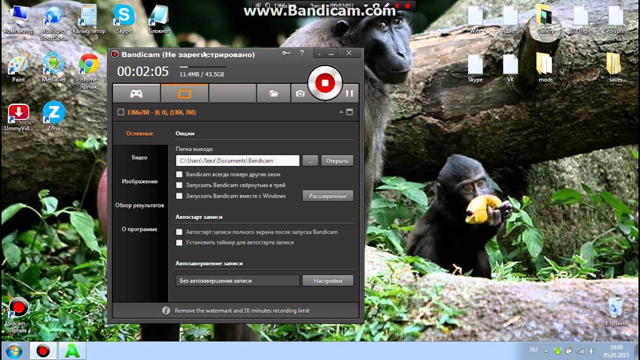This screenshot has height=360, width=640.
Task: Click the 00:02:05 recording timer
Action: (x=143, y=71)
